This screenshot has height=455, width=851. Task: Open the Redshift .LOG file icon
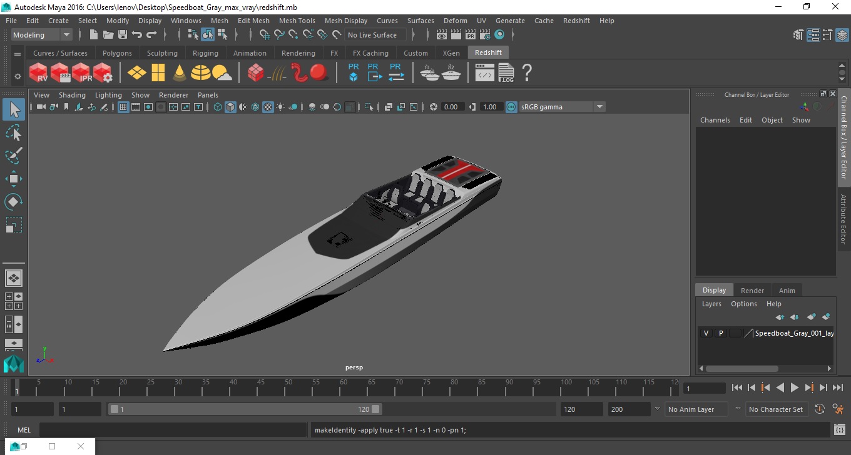point(506,73)
